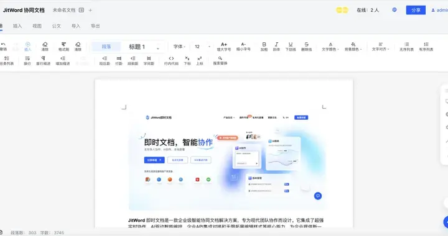The height and width of the screenshot is (236, 448).
Task: Toggle the 任务列表 task list
Action: coord(7,61)
